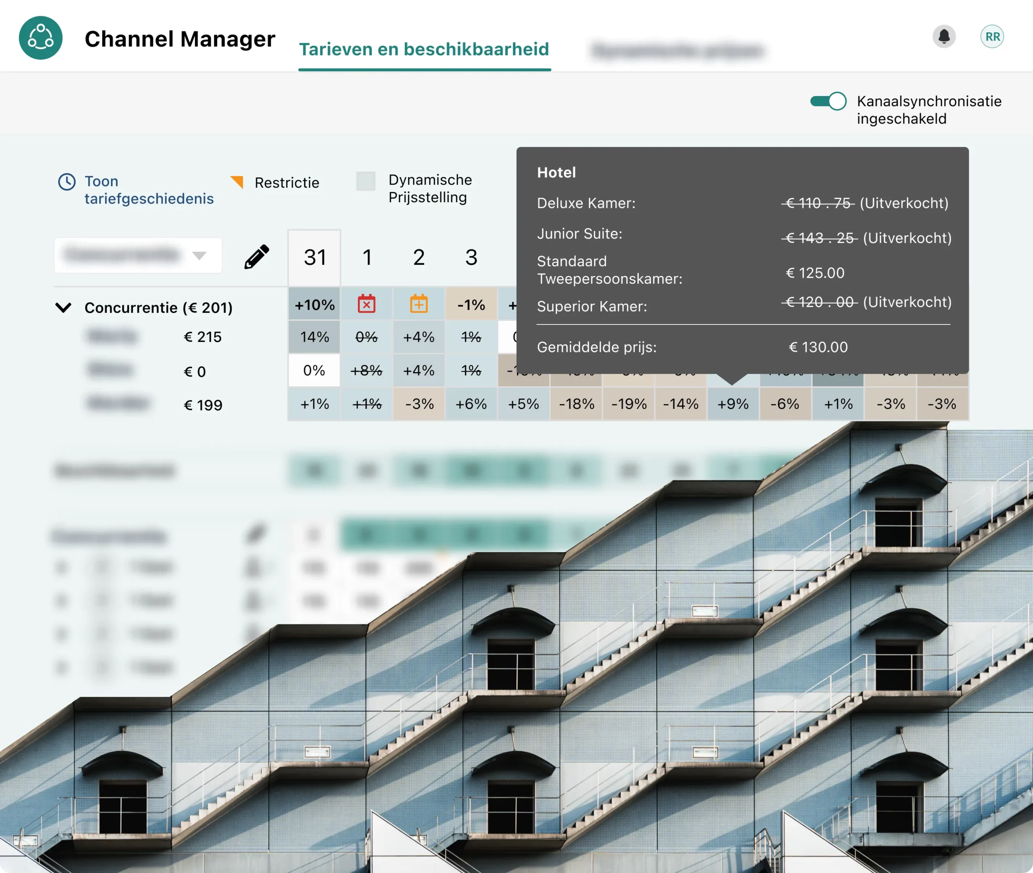The width and height of the screenshot is (1033, 873).
Task: Click the Restrictie legend label
Action: click(x=287, y=182)
